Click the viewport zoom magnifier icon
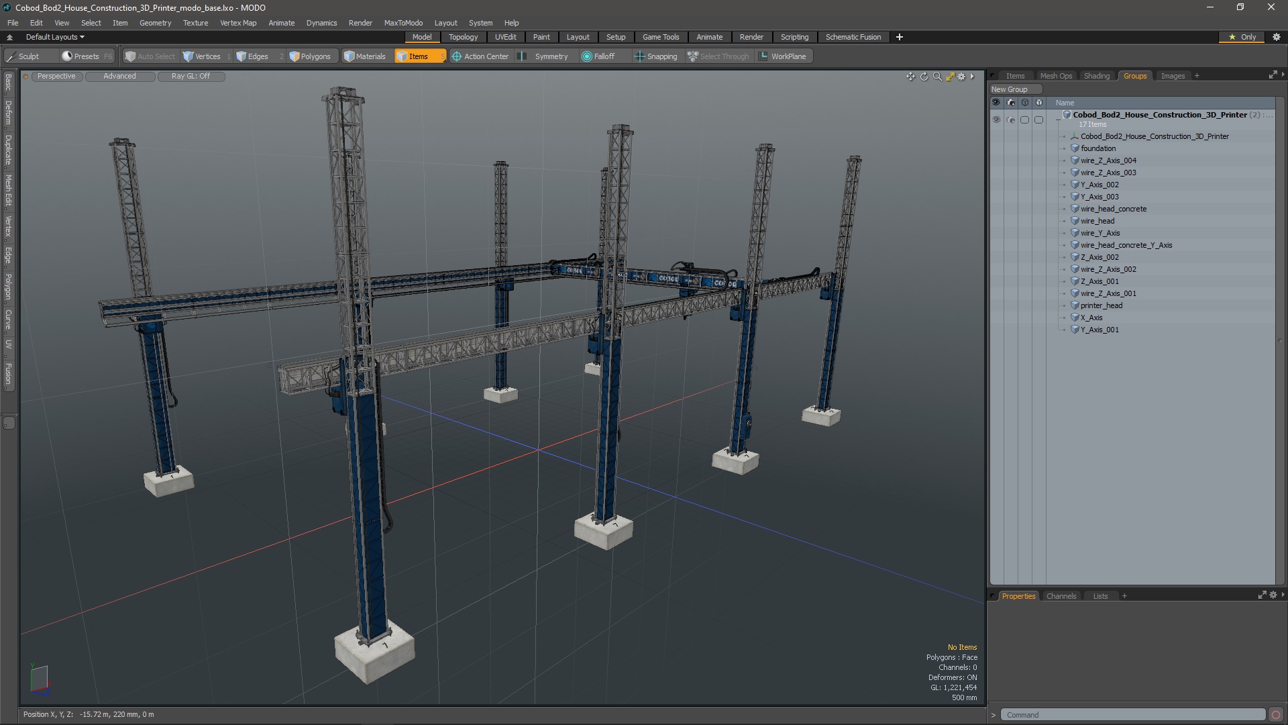Viewport: 1288px width, 725px height. (937, 77)
